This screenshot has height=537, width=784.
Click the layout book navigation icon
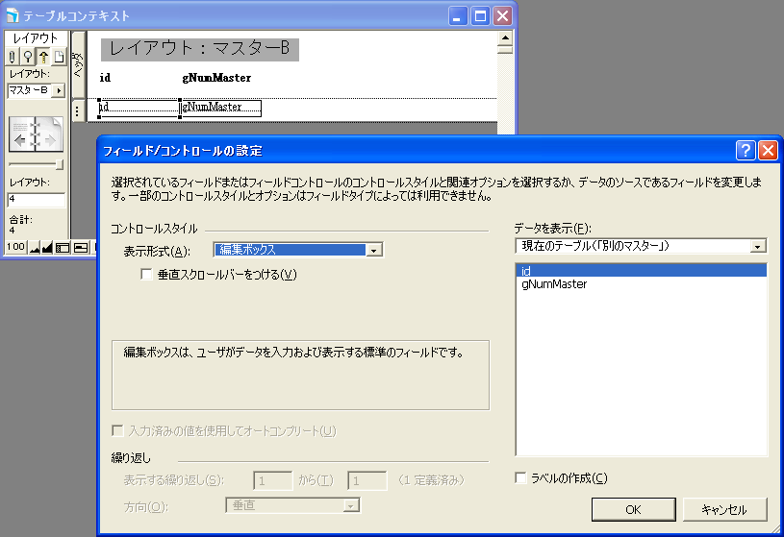36,135
